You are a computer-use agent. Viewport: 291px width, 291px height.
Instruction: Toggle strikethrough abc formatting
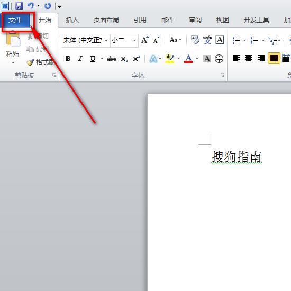point(112,59)
